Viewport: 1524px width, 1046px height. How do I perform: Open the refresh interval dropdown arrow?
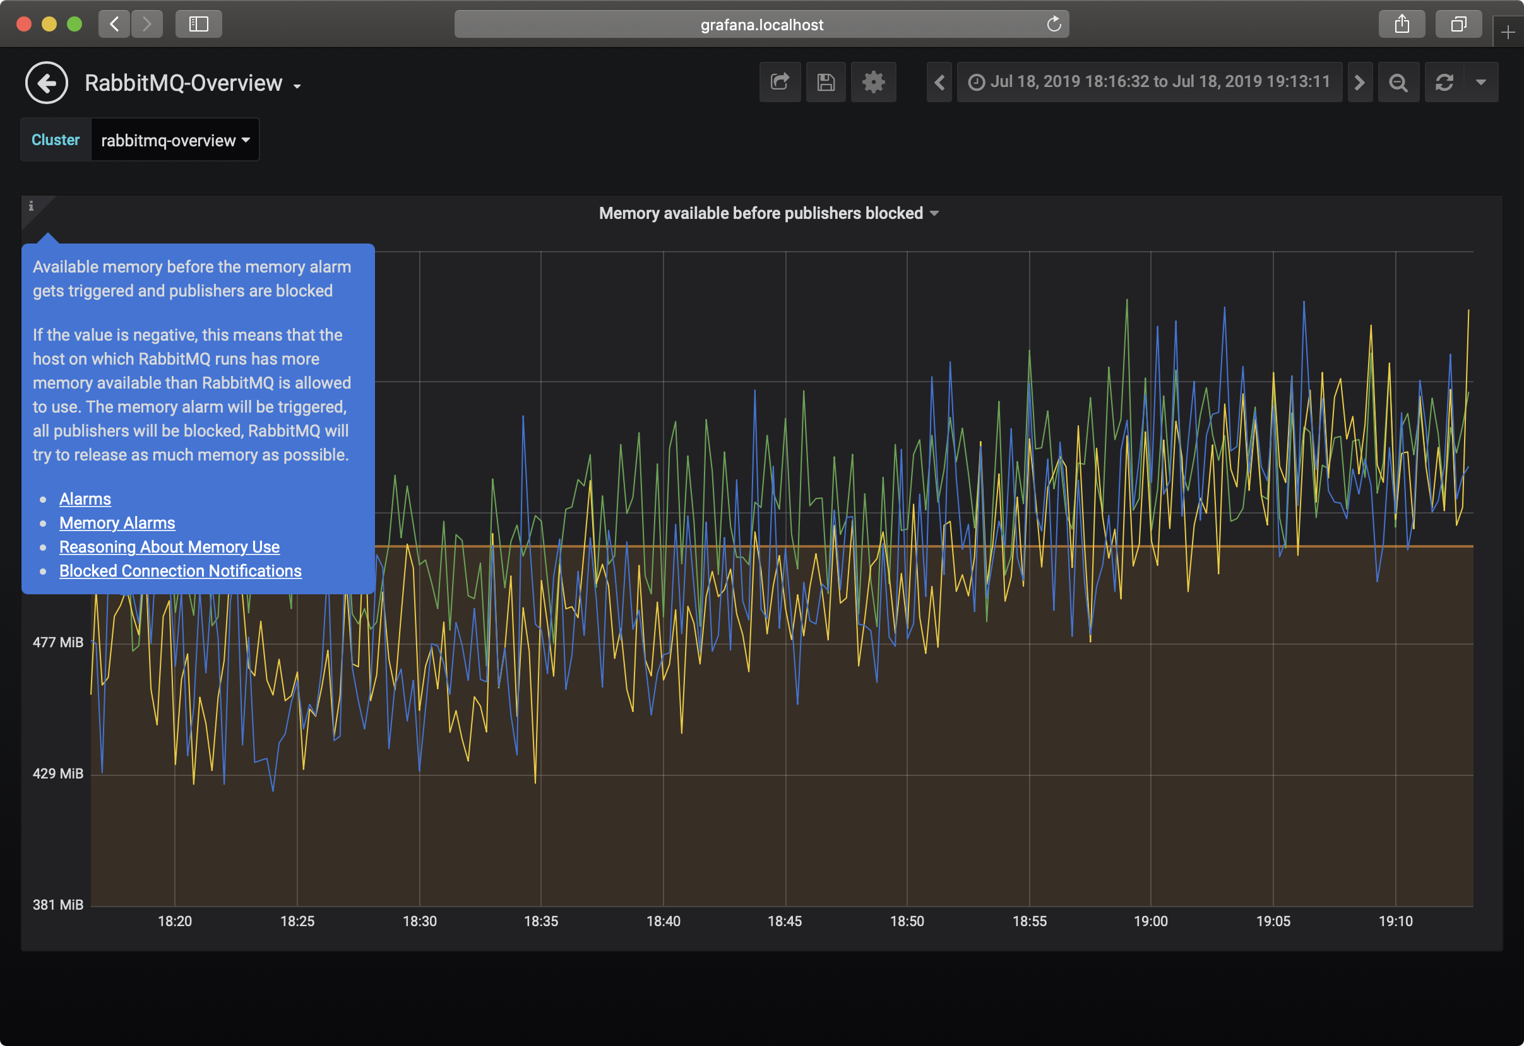coord(1480,83)
